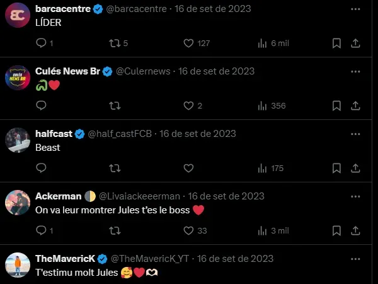Retweet barcacentre's LÍDER post
Screen dimensions: 378x284
[x=115, y=44]
